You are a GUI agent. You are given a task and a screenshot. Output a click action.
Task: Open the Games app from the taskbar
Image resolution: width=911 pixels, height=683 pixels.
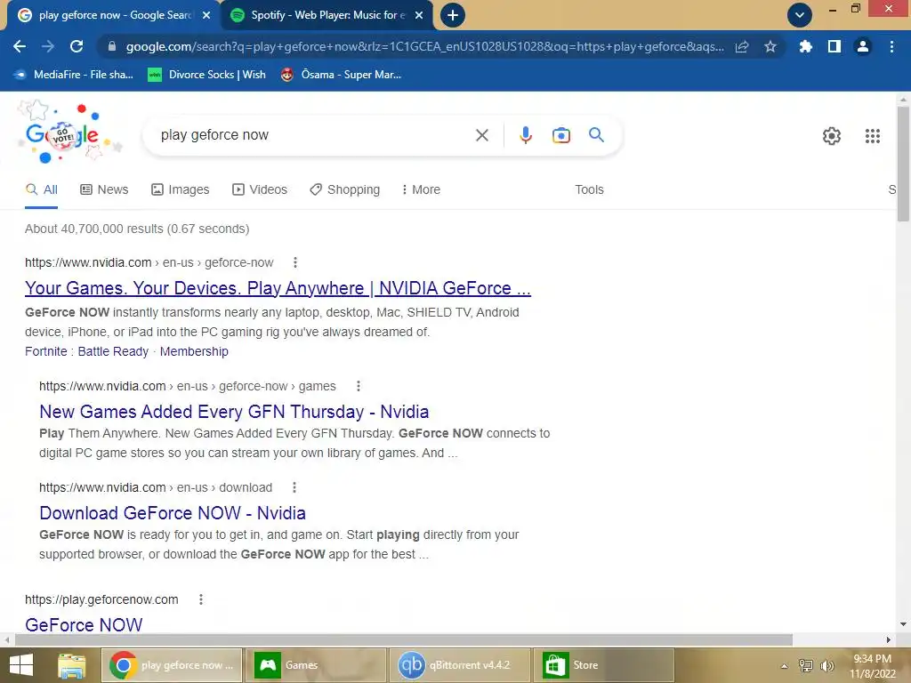[316, 665]
